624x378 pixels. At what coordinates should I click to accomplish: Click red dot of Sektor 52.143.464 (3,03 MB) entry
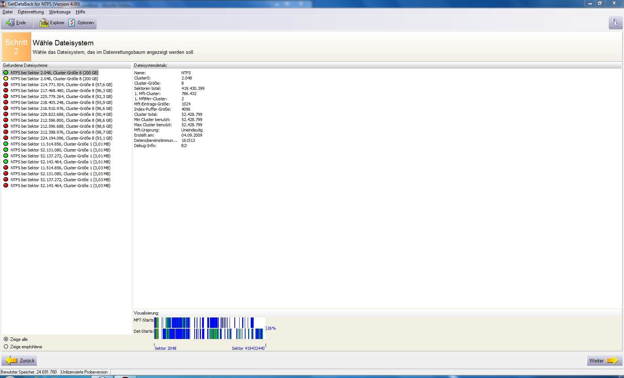coord(6,186)
